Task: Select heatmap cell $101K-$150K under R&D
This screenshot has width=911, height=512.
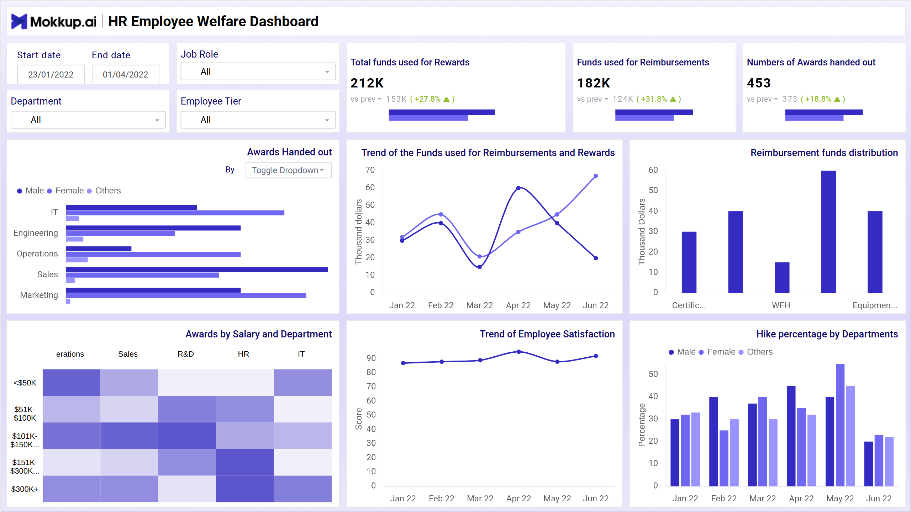Action: point(187,436)
